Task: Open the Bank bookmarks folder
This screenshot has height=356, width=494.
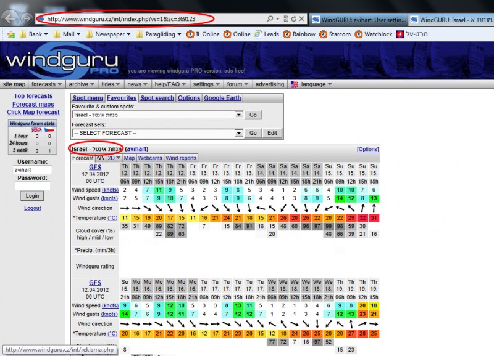Action: click(33, 34)
